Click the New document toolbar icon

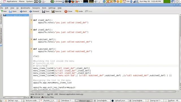click(4, 11)
